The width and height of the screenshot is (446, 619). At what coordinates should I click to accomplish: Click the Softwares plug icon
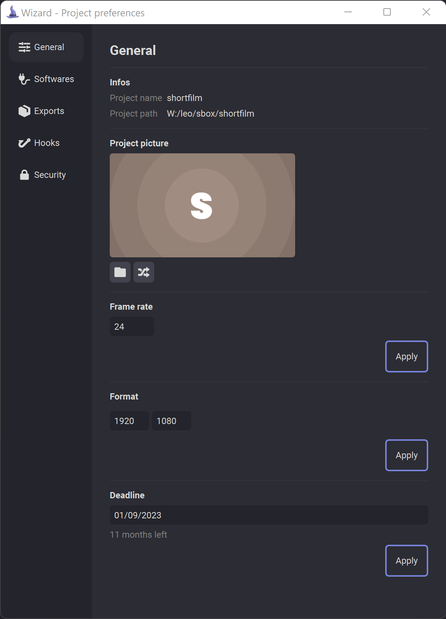point(24,79)
